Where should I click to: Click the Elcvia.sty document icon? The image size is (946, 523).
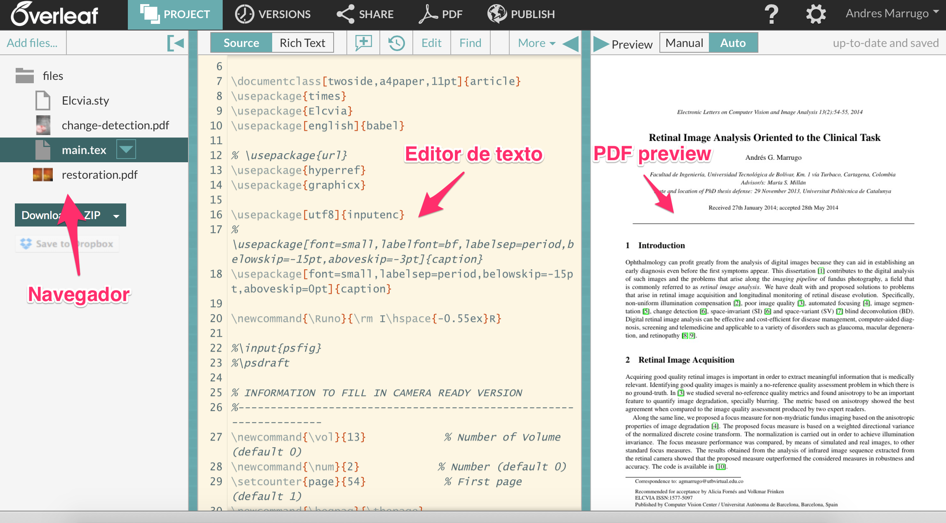pyautogui.click(x=43, y=100)
